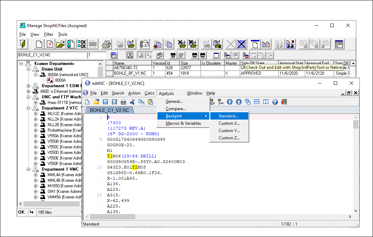373x237 pixels.
Task: Collapse the Demo Unit tree node
Action: [x=28, y=69]
